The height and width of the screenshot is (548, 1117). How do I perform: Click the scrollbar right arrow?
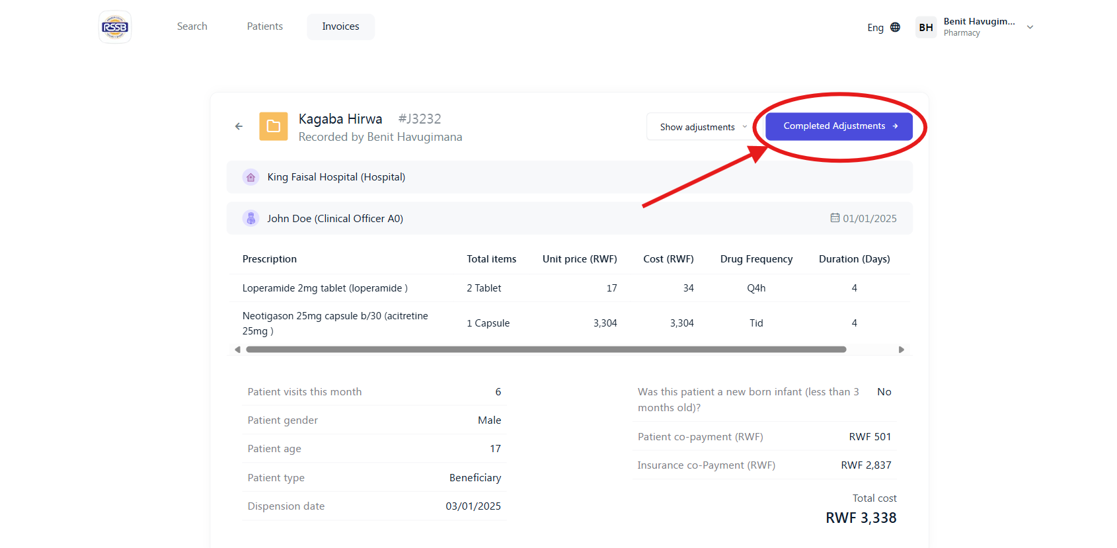(902, 350)
